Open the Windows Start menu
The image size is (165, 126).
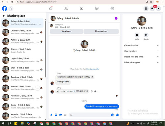click(3, 123)
